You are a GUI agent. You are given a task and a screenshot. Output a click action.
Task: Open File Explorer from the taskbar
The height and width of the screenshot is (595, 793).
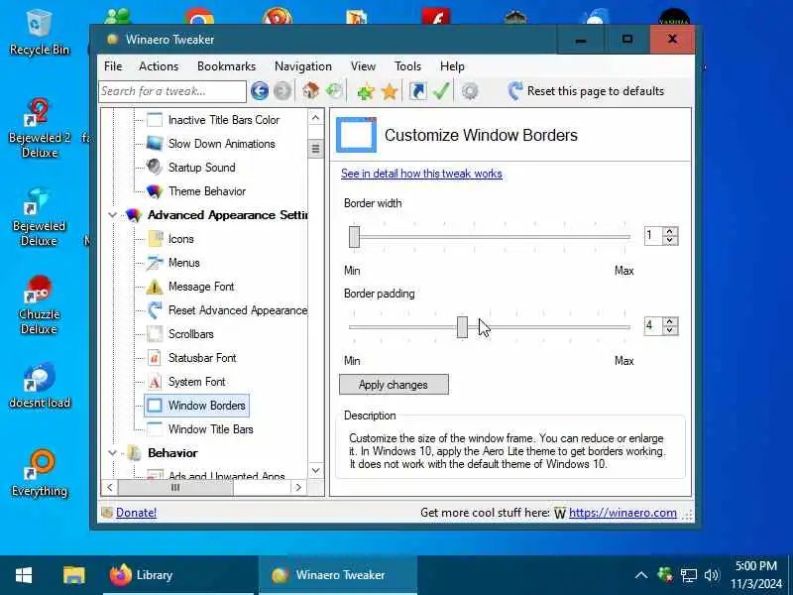(x=73, y=575)
